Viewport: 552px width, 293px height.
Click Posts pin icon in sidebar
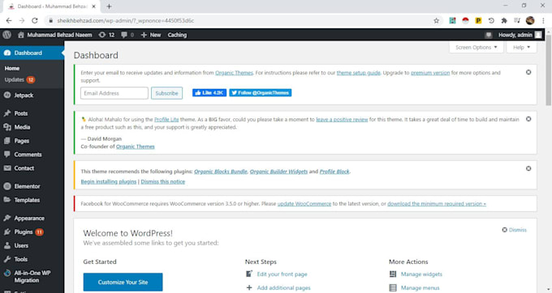(7, 113)
